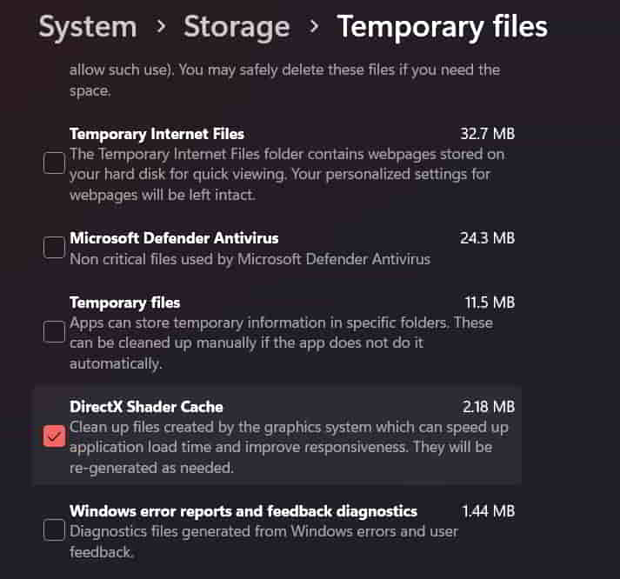The width and height of the screenshot is (620, 579).
Task: Open the Storage breadcrumb link
Action: (235, 26)
